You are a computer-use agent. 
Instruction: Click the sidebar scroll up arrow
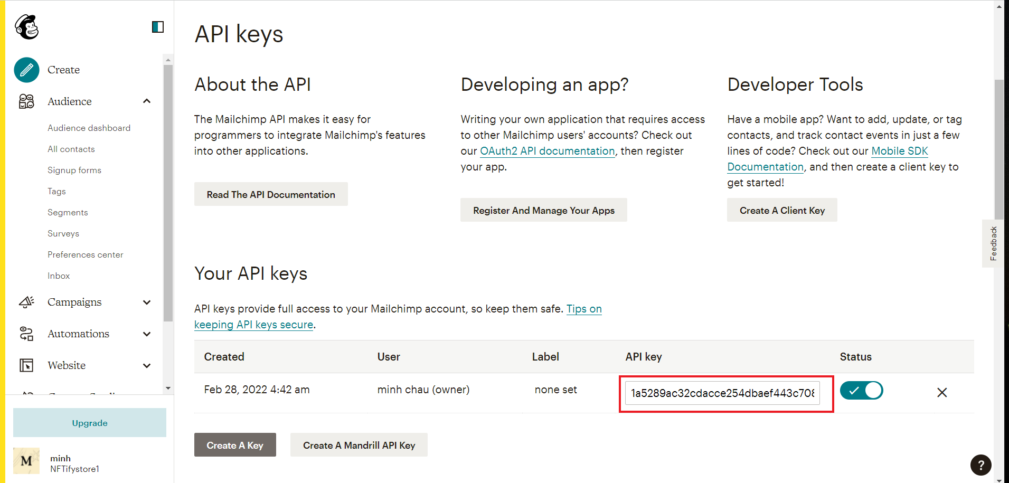[x=168, y=60]
